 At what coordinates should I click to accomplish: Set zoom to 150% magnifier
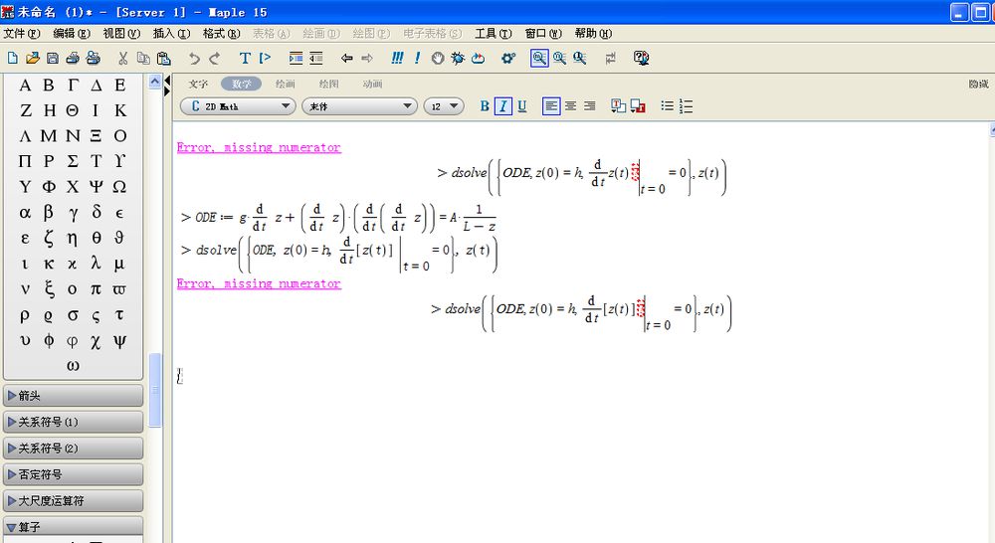tap(559, 59)
